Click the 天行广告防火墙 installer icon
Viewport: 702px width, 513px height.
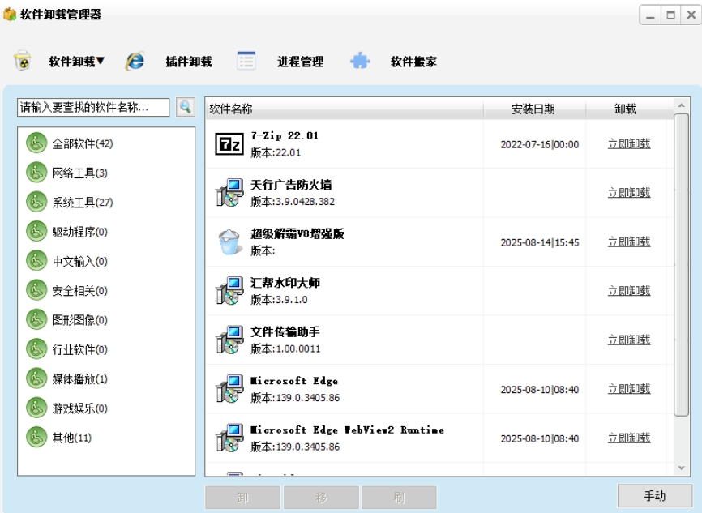[229, 193]
